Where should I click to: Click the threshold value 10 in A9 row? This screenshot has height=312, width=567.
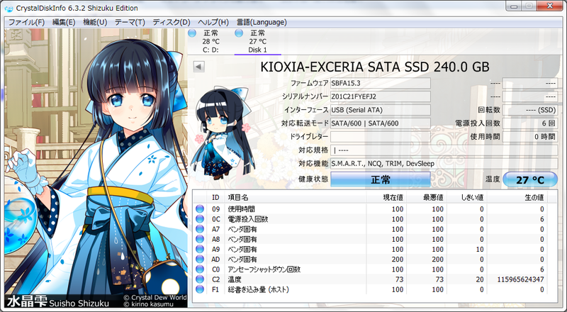[x=480, y=249]
